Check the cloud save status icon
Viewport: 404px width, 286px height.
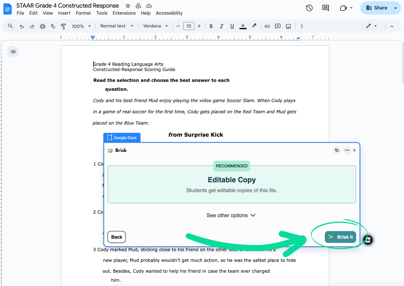[149, 6]
